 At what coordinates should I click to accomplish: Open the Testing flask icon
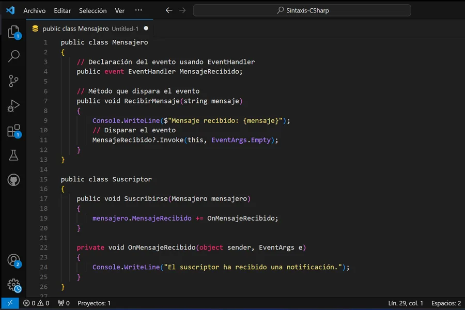coord(13,155)
